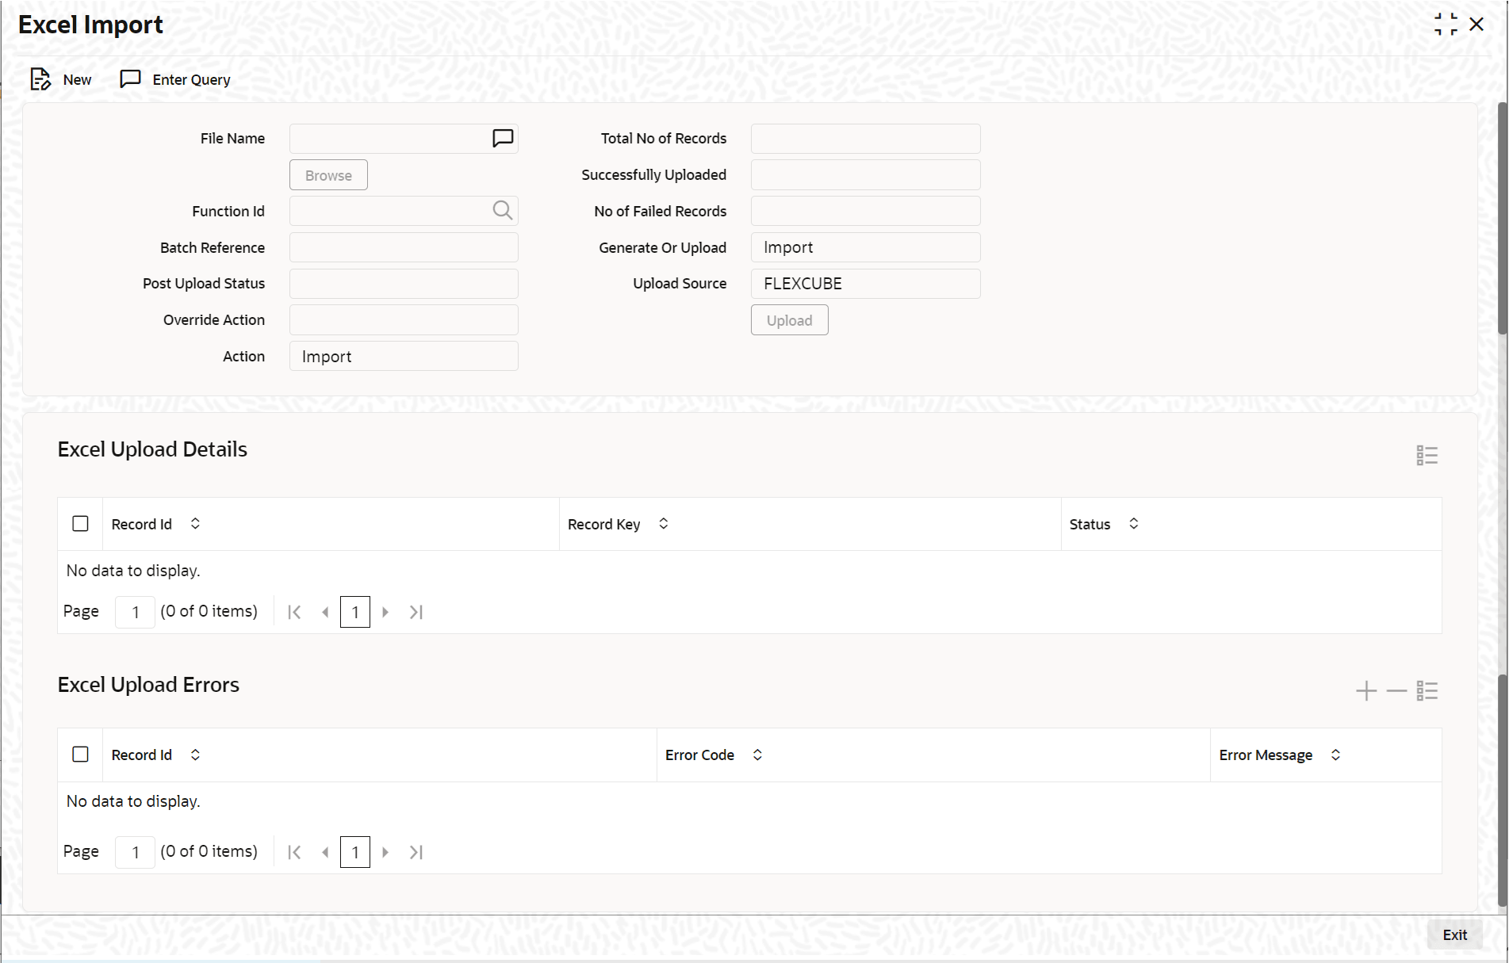Open the File Name remarks icon
This screenshot has width=1509, height=963.
(503, 138)
